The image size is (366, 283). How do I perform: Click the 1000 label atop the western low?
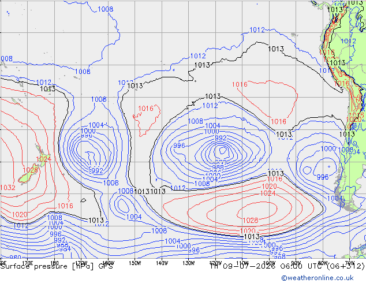[x=88, y=131]
